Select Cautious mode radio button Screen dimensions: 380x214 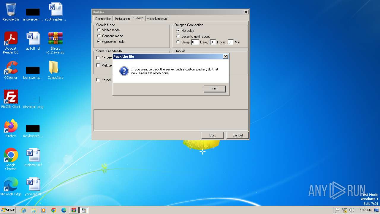[110, 36]
